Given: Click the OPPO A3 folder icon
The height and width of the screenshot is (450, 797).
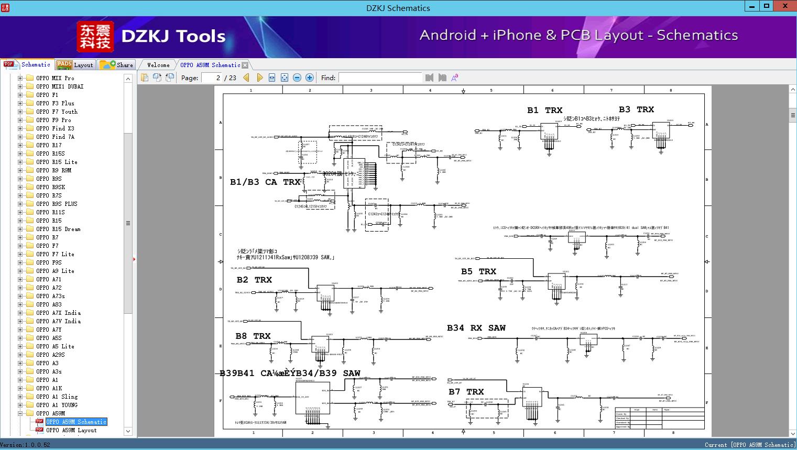Looking at the screenshot, I should 30,363.
